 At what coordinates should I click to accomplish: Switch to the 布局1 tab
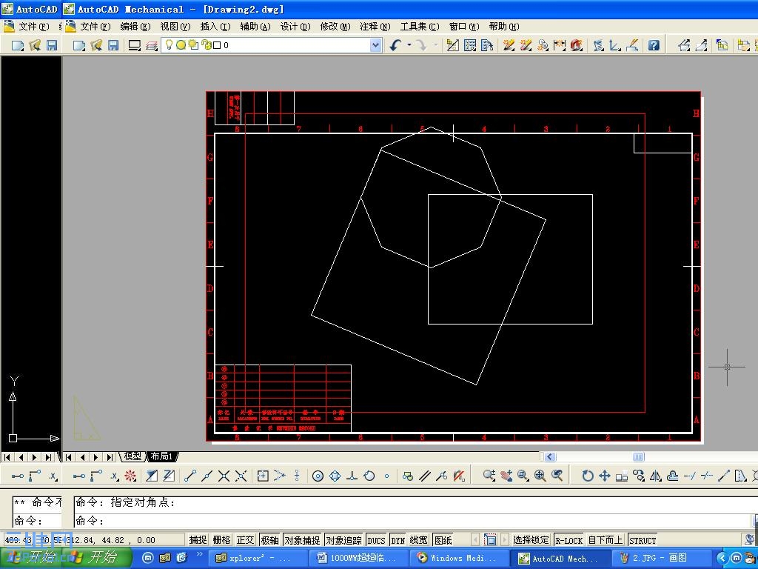click(161, 456)
